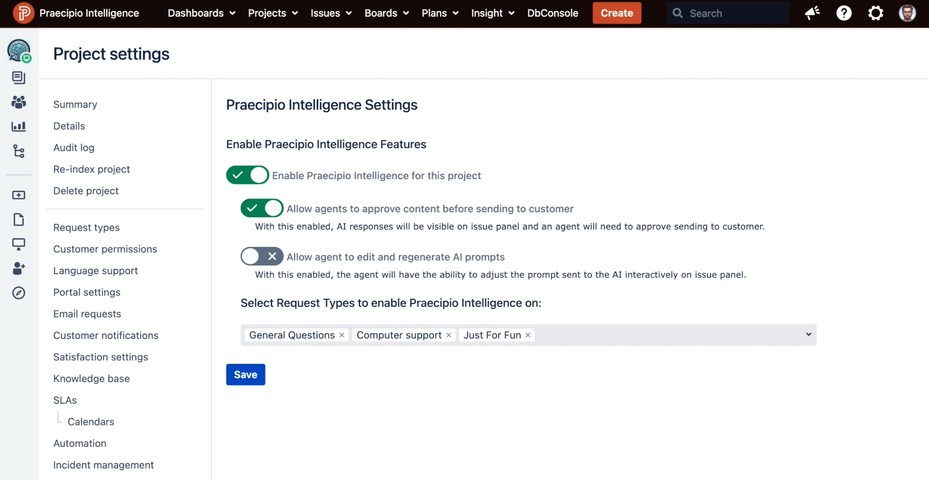The image size is (929, 480).
Task: Expand the Plans menu
Action: (x=440, y=13)
